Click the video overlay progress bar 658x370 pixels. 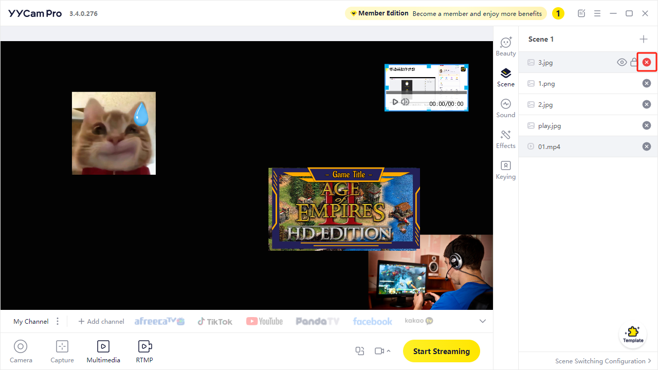click(426, 93)
